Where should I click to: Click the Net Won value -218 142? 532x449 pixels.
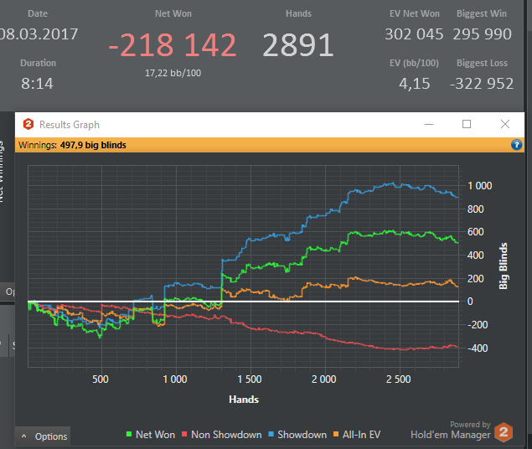[173, 44]
